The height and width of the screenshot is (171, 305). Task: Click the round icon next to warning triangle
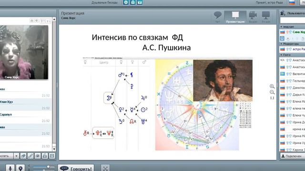[36, 20]
